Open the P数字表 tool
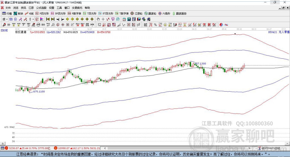 74,14
